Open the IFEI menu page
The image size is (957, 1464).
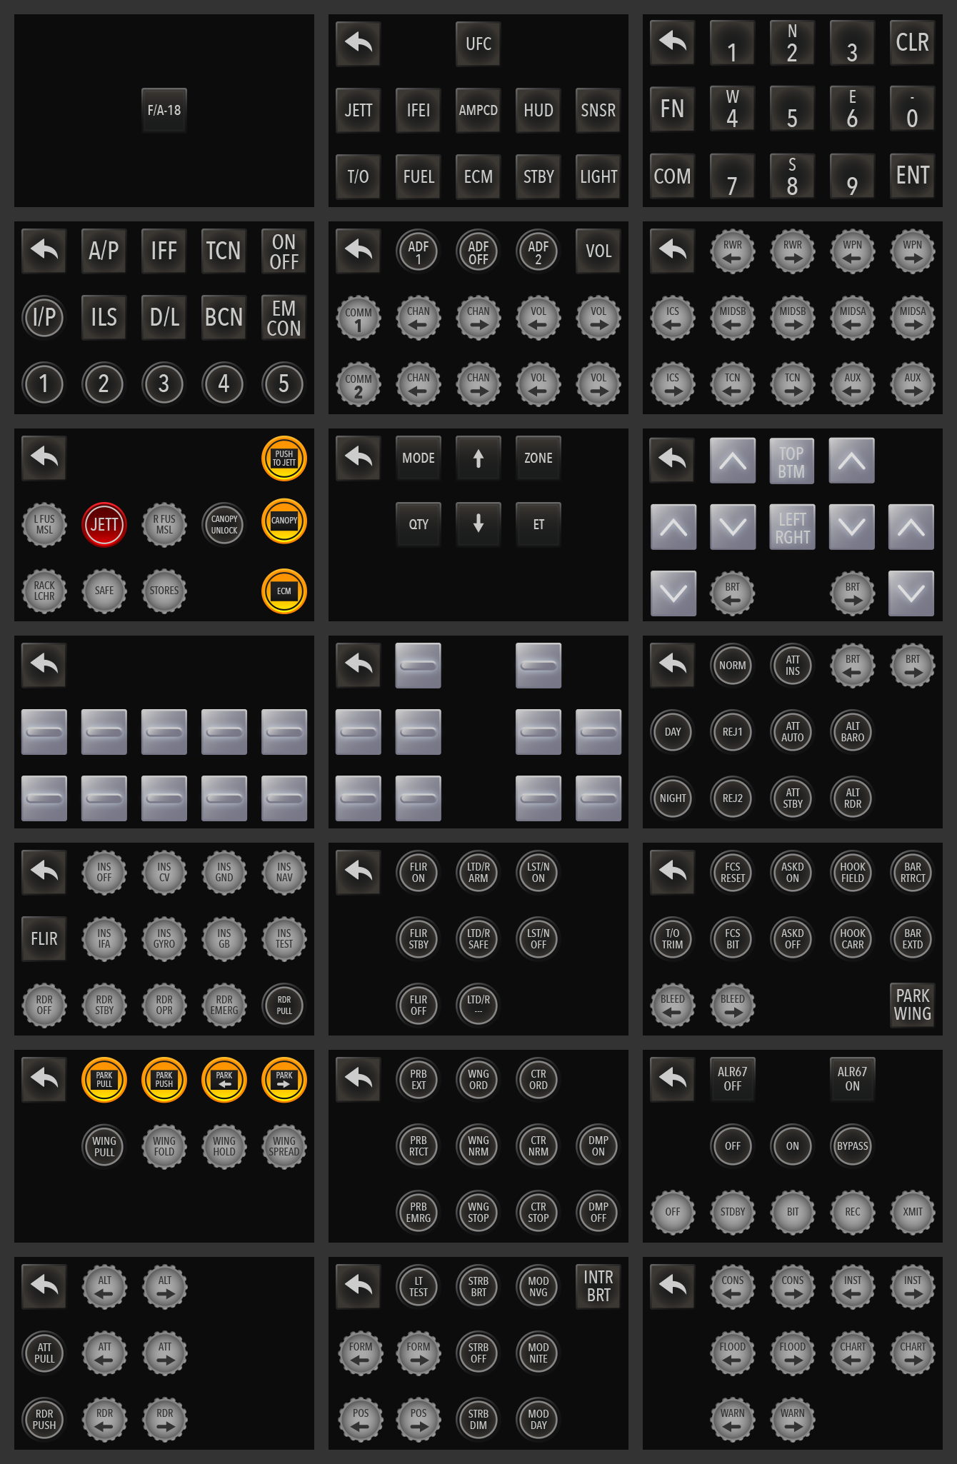[x=418, y=111]
